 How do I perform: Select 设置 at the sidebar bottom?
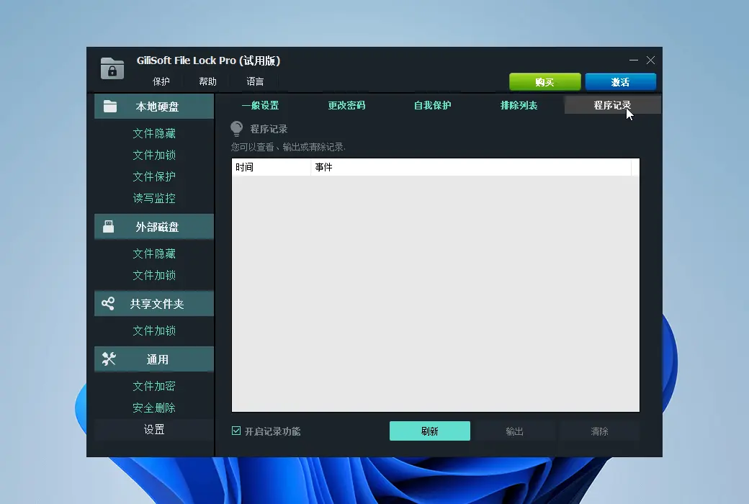pyautogui.click(x=154, y=429)
